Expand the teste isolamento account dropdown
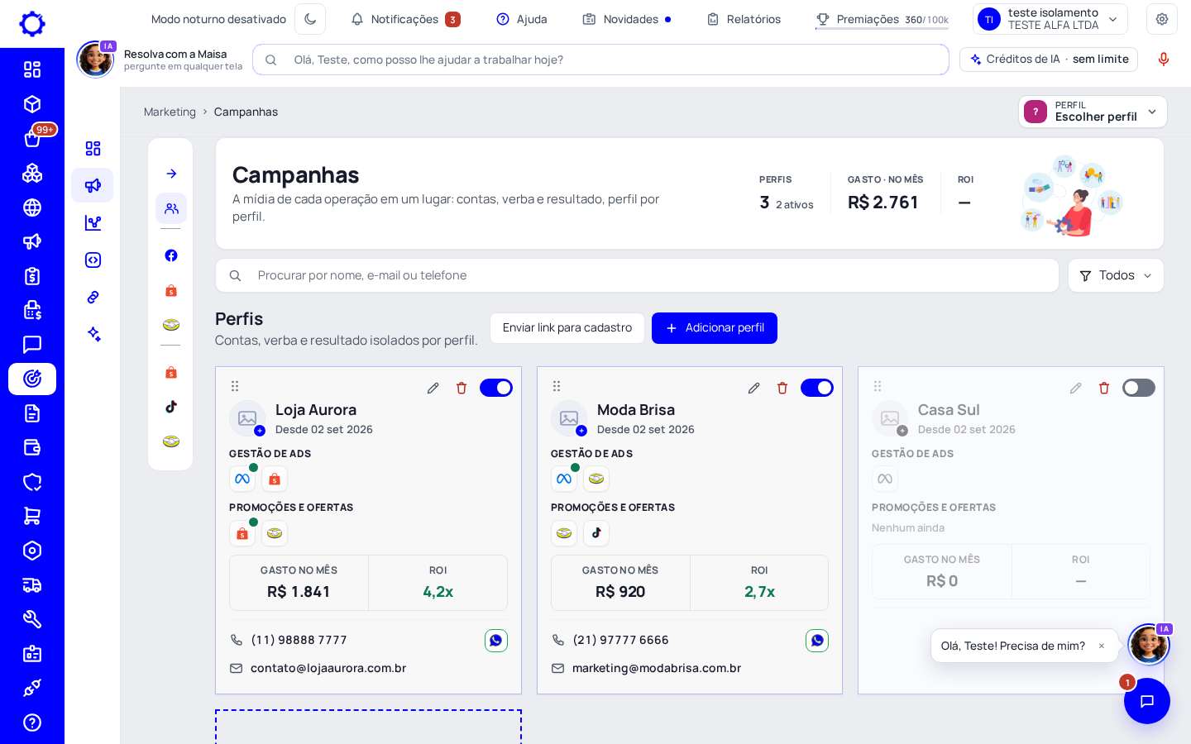Viewport: 1191px width, 744px height. tap(1050, 19)
